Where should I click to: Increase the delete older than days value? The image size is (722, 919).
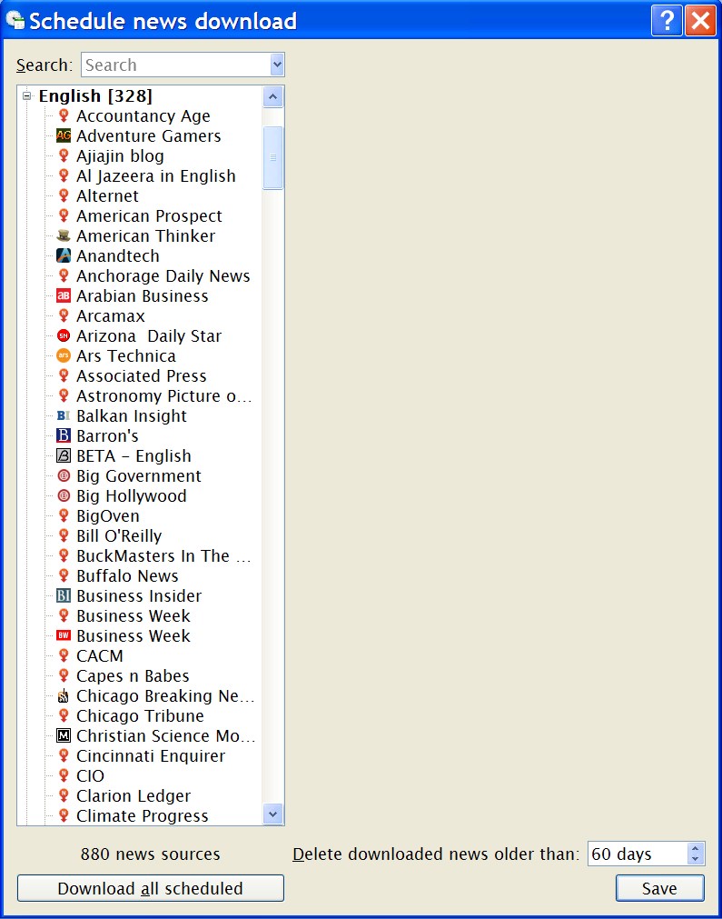tap(695, 848)
